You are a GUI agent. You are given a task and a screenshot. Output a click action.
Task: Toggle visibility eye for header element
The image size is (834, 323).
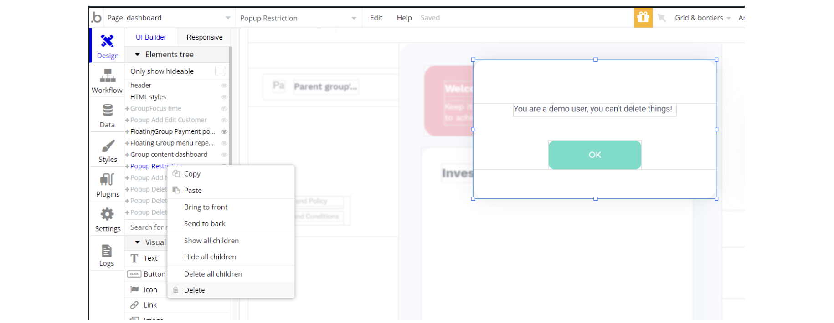pyautogui.click(x=224, y=86)
